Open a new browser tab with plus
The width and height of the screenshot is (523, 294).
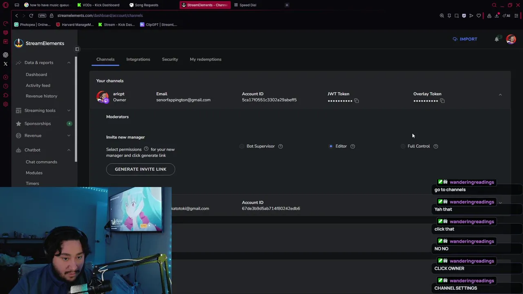[287, 5]
